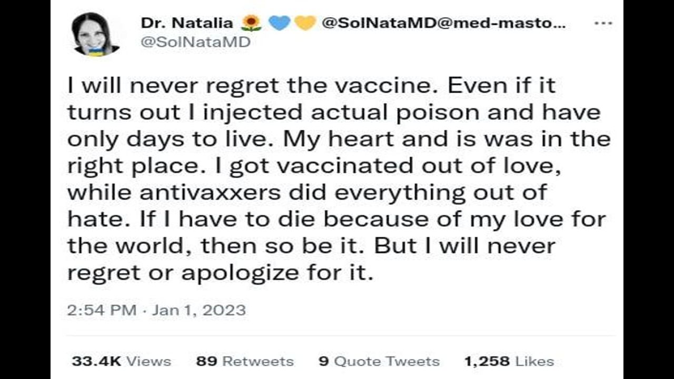Select the truncated @SolNataMD@med-masto... text

(443, 23)
